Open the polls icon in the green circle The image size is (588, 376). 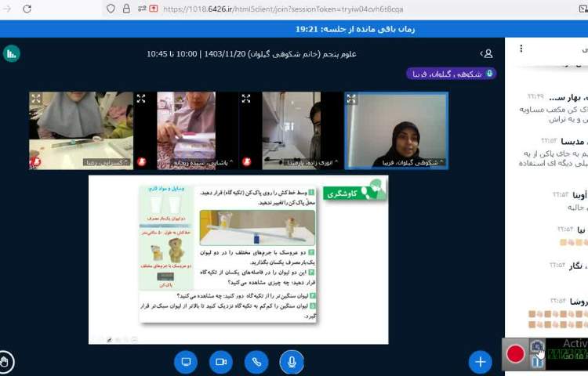click(x=12, y=54)
